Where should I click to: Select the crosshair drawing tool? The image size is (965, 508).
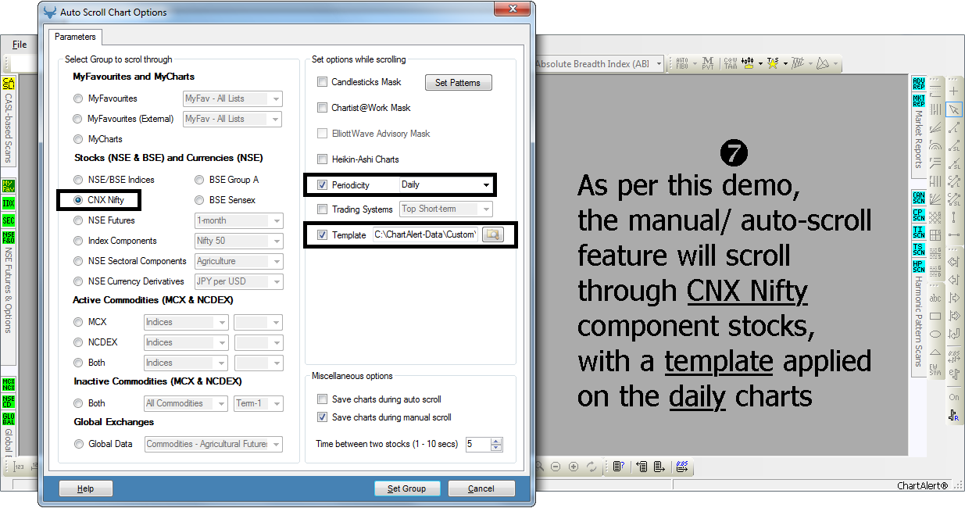954,91
